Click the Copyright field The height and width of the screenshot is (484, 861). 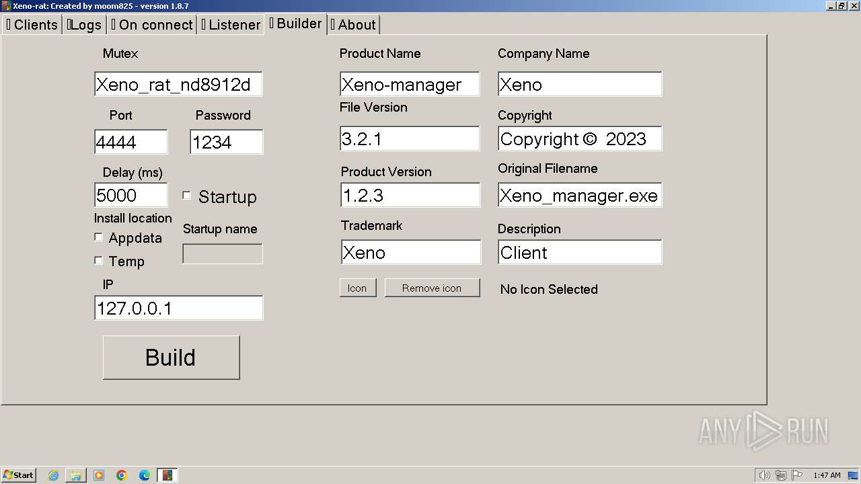coord(580,138)
